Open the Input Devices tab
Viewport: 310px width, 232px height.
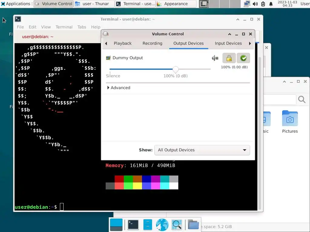[x=228, y=43]
